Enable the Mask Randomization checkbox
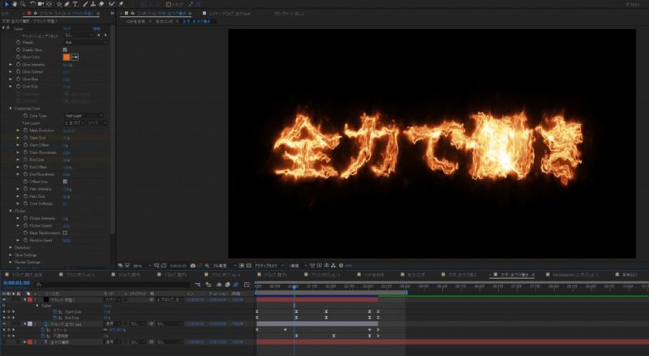Viewport: 649px width, 356px height. coord(65,234)
